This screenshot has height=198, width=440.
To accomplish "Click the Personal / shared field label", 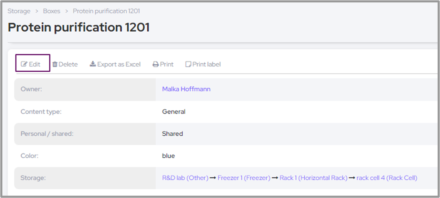I will pyautogui.click(x=47, y=134).
